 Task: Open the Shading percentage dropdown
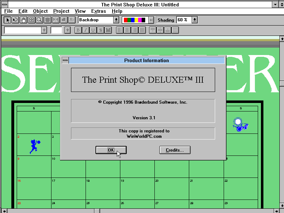point(195,20)
